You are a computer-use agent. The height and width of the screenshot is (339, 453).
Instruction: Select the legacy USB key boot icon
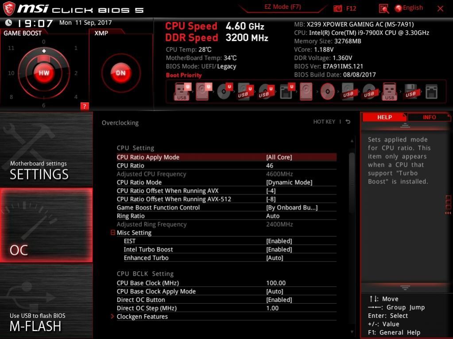coord(389,91)
